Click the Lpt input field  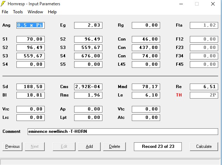(88, 117)
